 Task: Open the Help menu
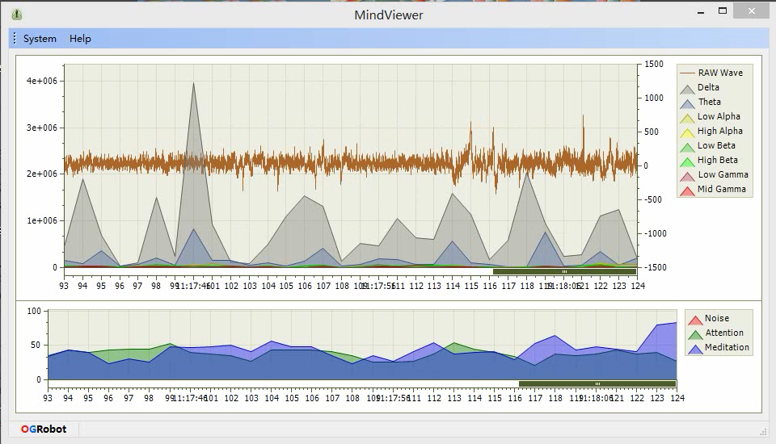[80, 39]
